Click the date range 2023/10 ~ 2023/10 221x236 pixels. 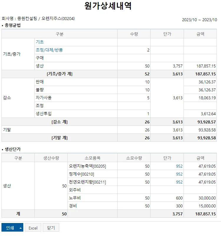click(x=199, y=20)
